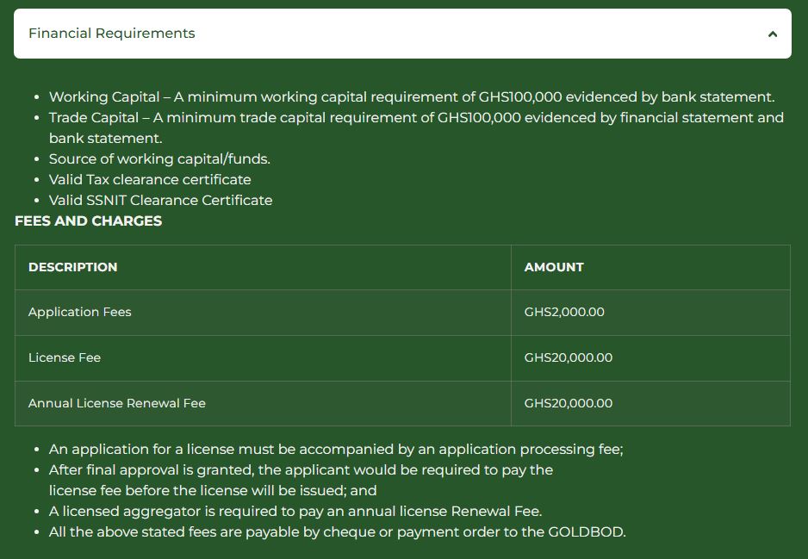Select 'Annual License Renewal Fee' cell

263,403
